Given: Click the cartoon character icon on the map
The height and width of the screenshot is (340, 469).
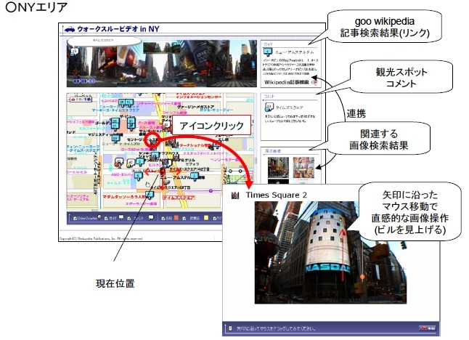Looking at the screenshot, I should pyautogui.click(x=119, y=163).
